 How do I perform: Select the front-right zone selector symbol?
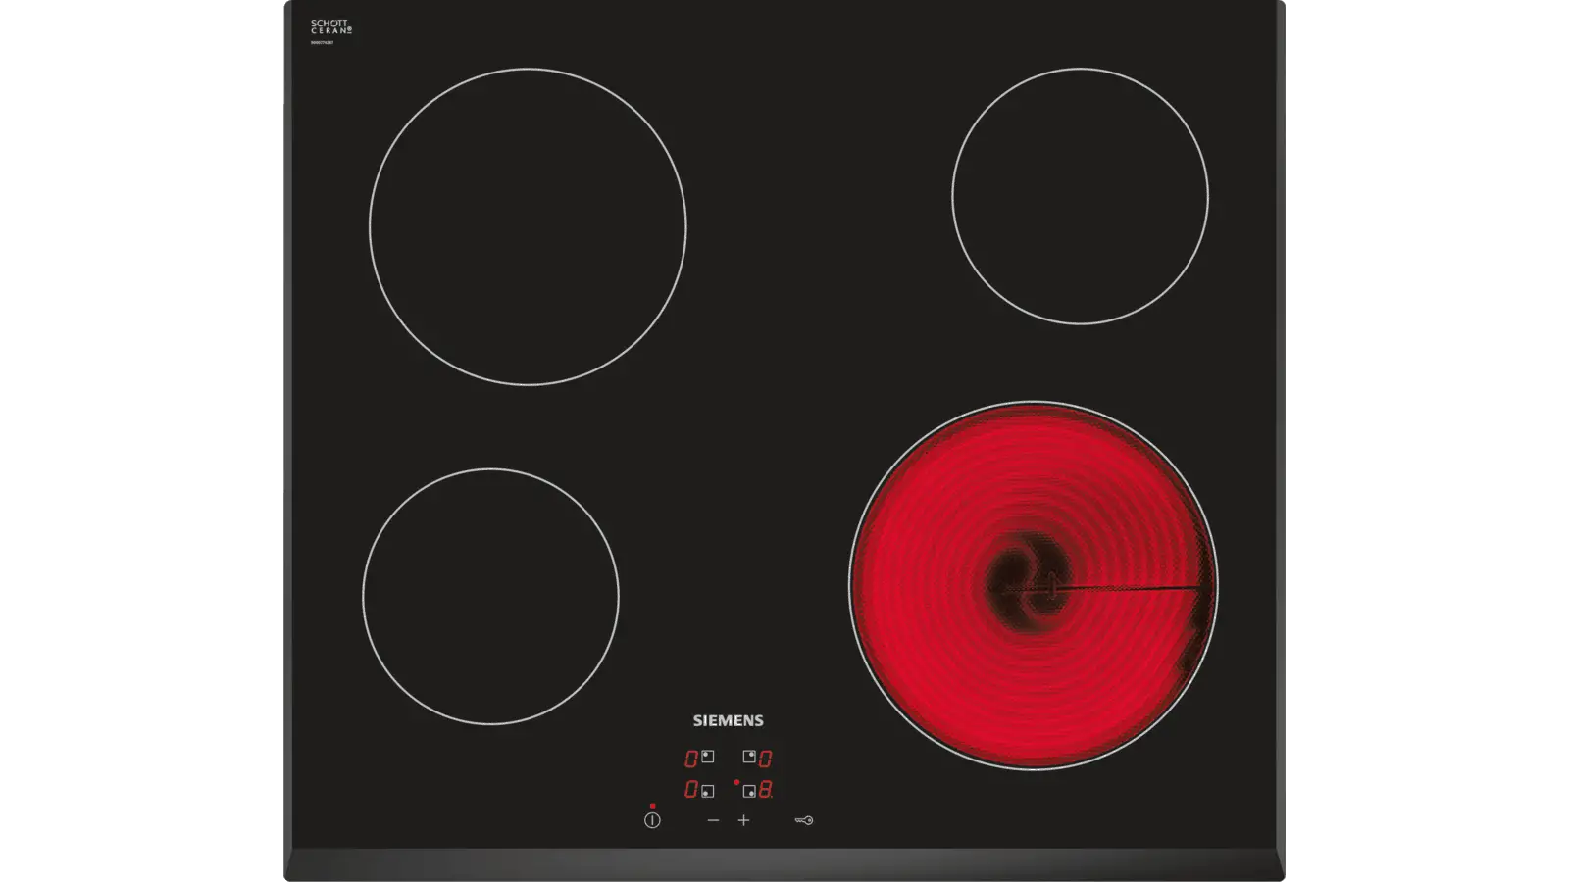(x=749, y=790)
